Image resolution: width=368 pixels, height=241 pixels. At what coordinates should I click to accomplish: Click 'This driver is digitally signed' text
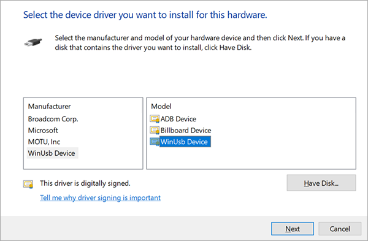point(85,183)
